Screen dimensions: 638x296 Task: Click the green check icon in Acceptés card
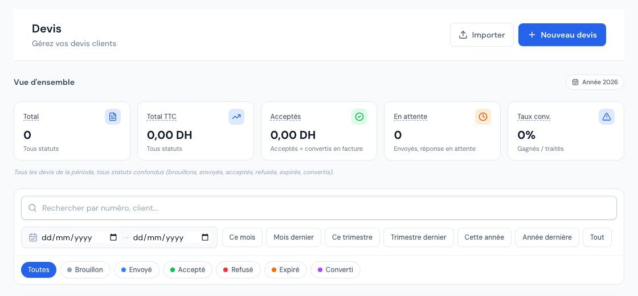[359, 117]
